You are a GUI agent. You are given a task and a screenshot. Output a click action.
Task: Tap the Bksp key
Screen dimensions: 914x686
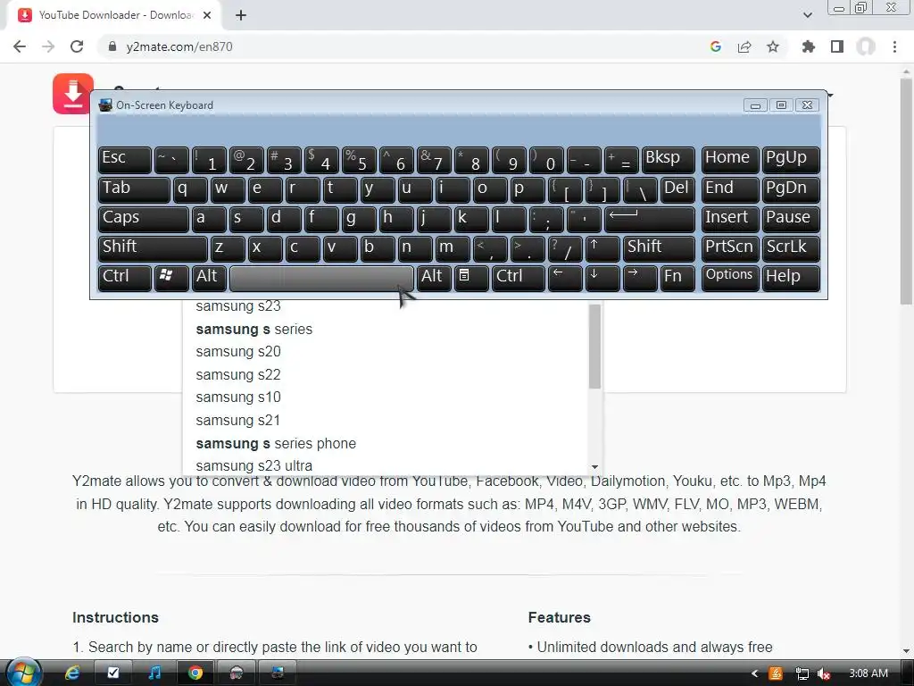coord(668,160)
